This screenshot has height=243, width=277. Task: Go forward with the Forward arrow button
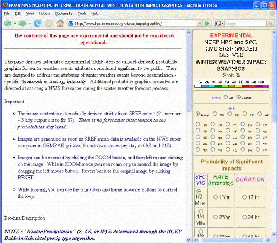pos(22,23)
